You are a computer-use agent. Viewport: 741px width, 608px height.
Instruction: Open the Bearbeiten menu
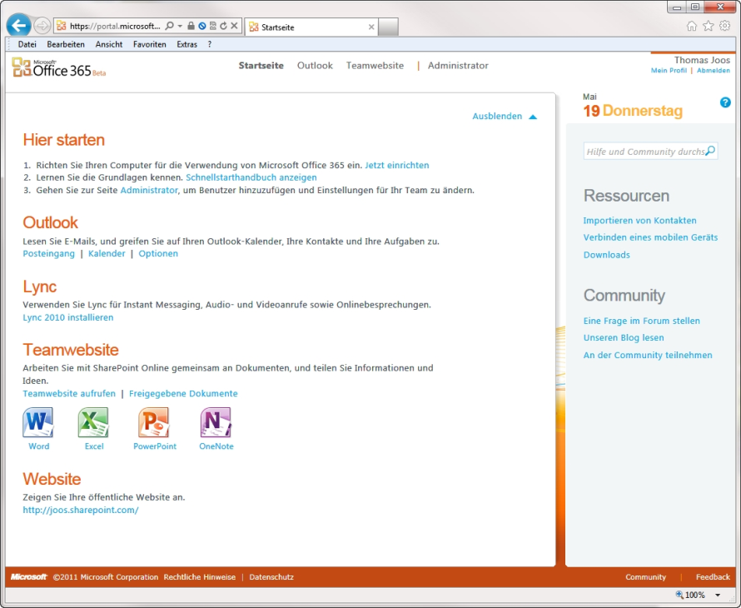(66, 44)
